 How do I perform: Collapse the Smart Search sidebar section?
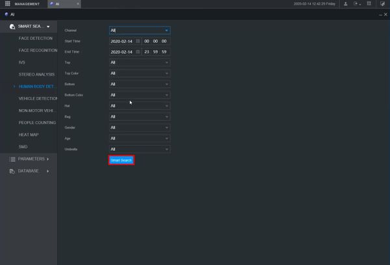[48, 27]
